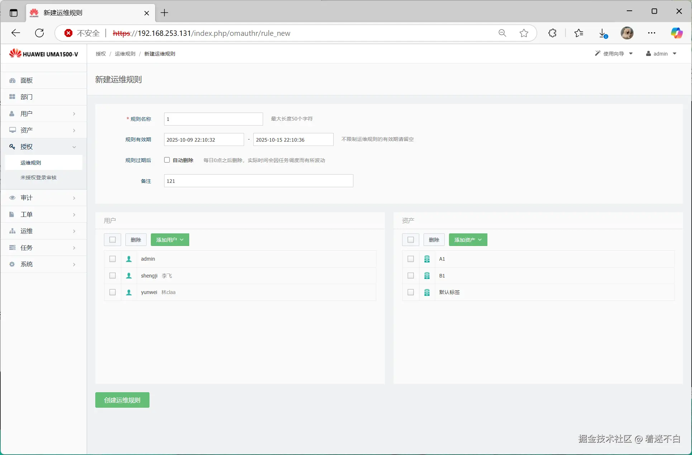692x455 pixels.
Task: Click the audit eye icon in sidebar
Action: (13, 198)
